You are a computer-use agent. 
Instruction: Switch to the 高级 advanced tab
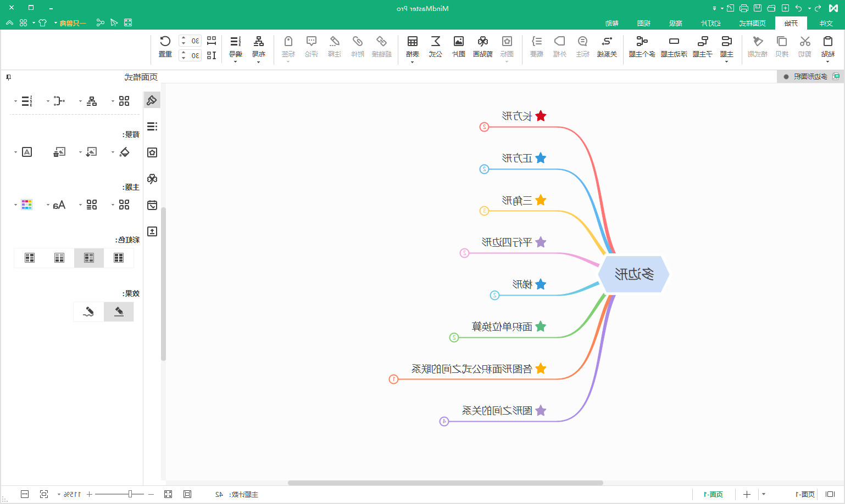tap(676, 23)
